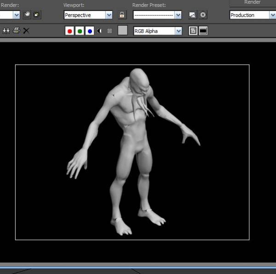
Task: Click the Clone Rendered Frame Window icon
Action: tap(6, 31)
